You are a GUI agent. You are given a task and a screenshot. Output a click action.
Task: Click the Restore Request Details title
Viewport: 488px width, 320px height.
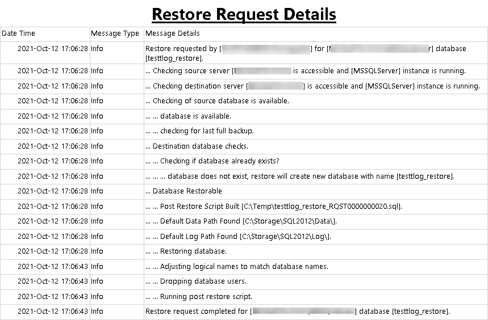[x=244, y=14]
